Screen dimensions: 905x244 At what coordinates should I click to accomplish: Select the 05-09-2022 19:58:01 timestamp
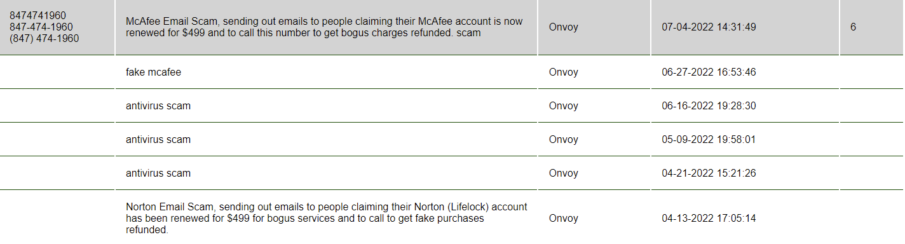click(x=709, y=140)
